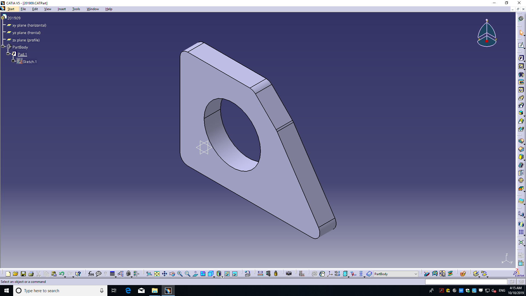Select the zx plane (profile) item
Screen dimensions: 526x296
click(x=26, y=40)
